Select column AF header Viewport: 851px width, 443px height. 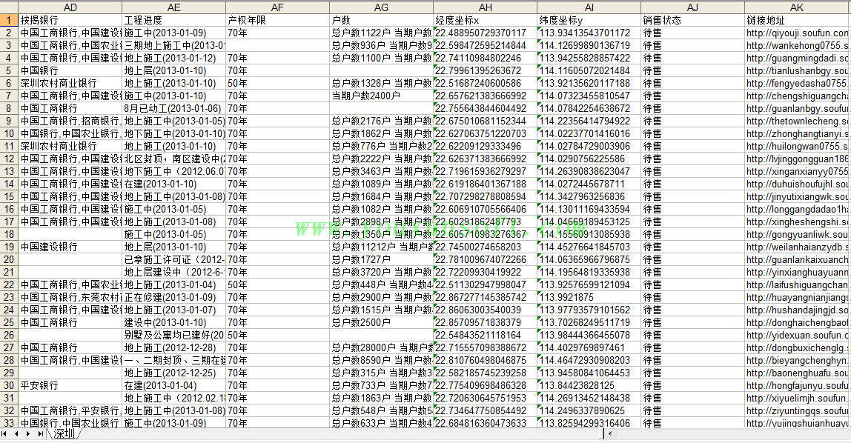[277, 7]
